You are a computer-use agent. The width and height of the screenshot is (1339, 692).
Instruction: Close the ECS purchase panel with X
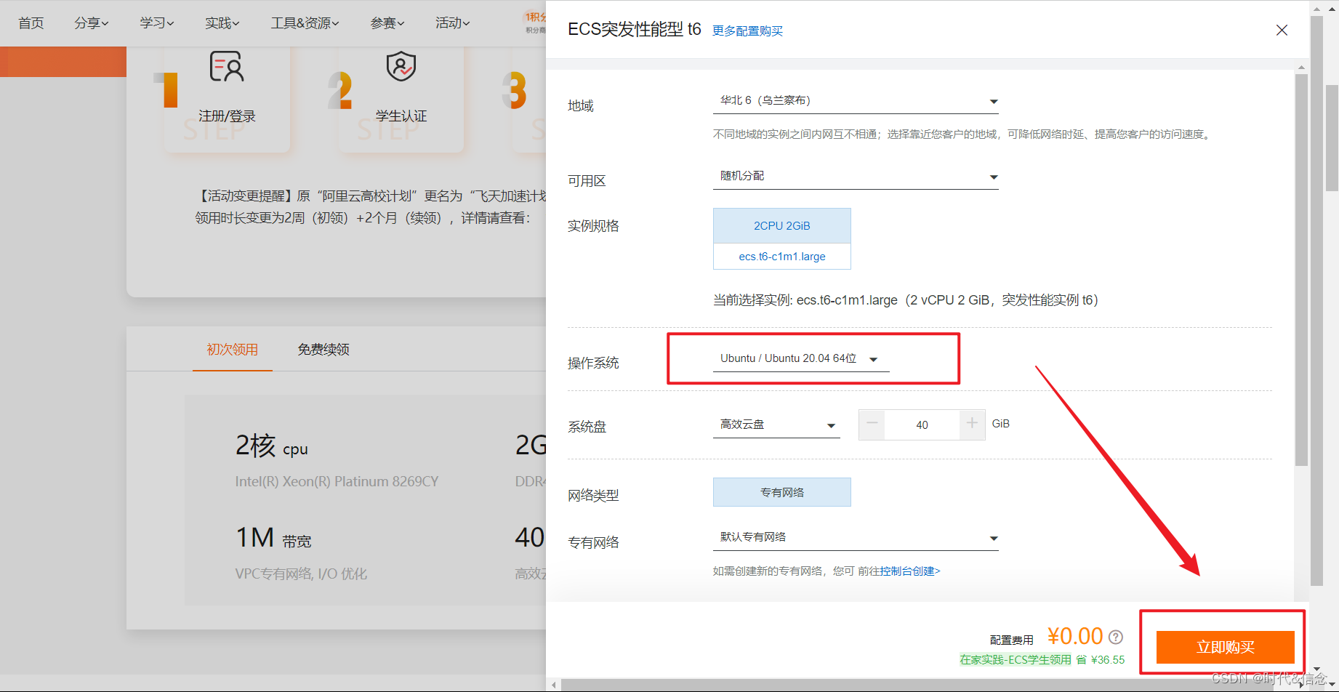click(x=1282, y=30)
